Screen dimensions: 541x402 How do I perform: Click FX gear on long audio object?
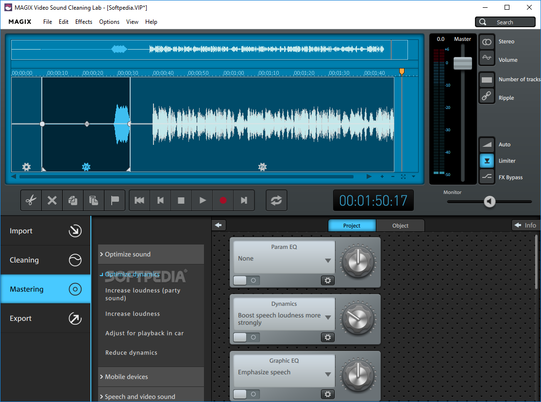(263, 167)
